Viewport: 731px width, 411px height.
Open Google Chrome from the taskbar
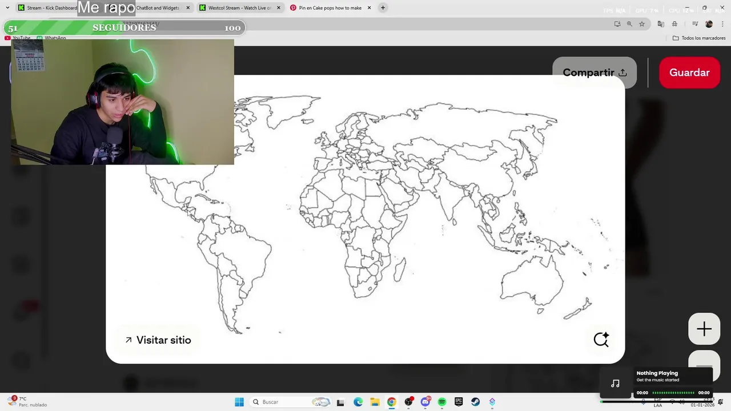[391, 402]
